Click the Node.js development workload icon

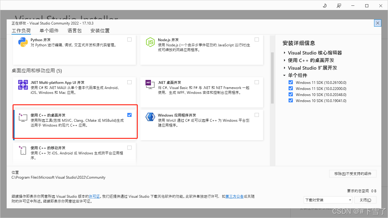tap(150, 42)
